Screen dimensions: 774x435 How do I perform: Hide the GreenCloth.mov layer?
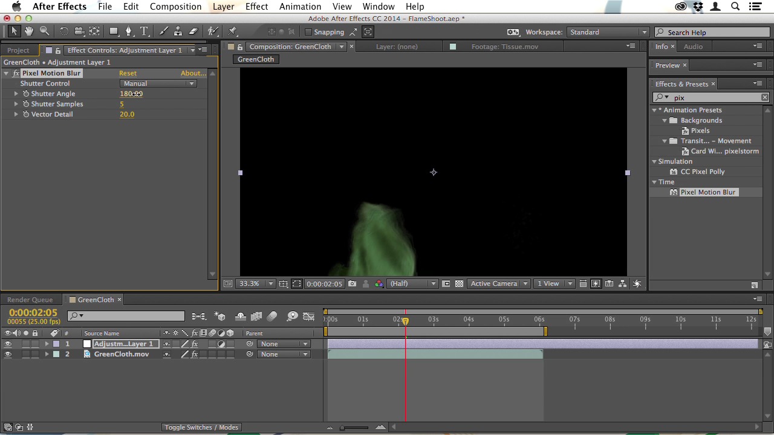pyautogui.click(x=8, y=355)
